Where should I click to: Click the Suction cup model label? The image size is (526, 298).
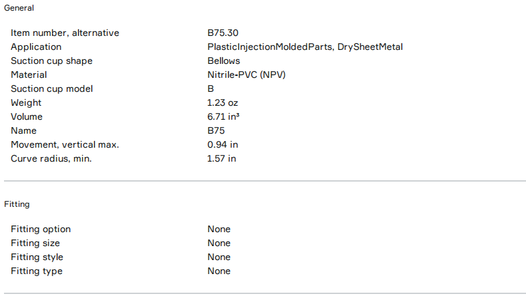click(52, 88)
